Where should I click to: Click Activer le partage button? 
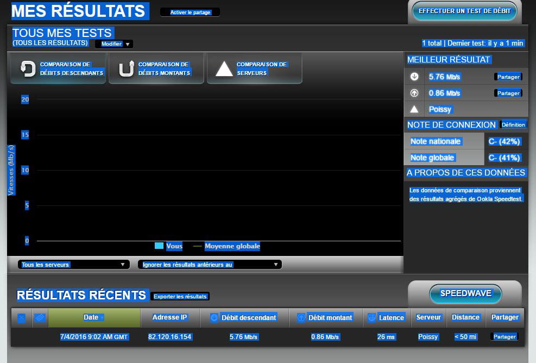(190, 12)
